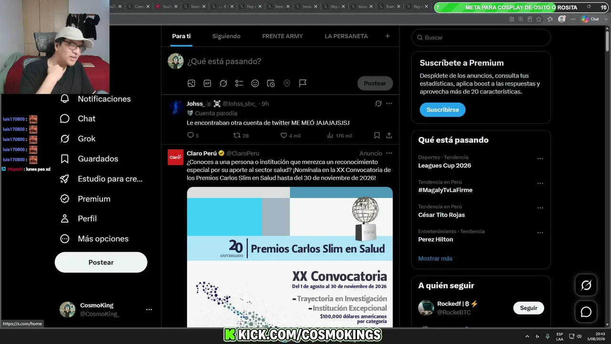
Task: Open the emoji picker in composer
Action: coord(255,83)
